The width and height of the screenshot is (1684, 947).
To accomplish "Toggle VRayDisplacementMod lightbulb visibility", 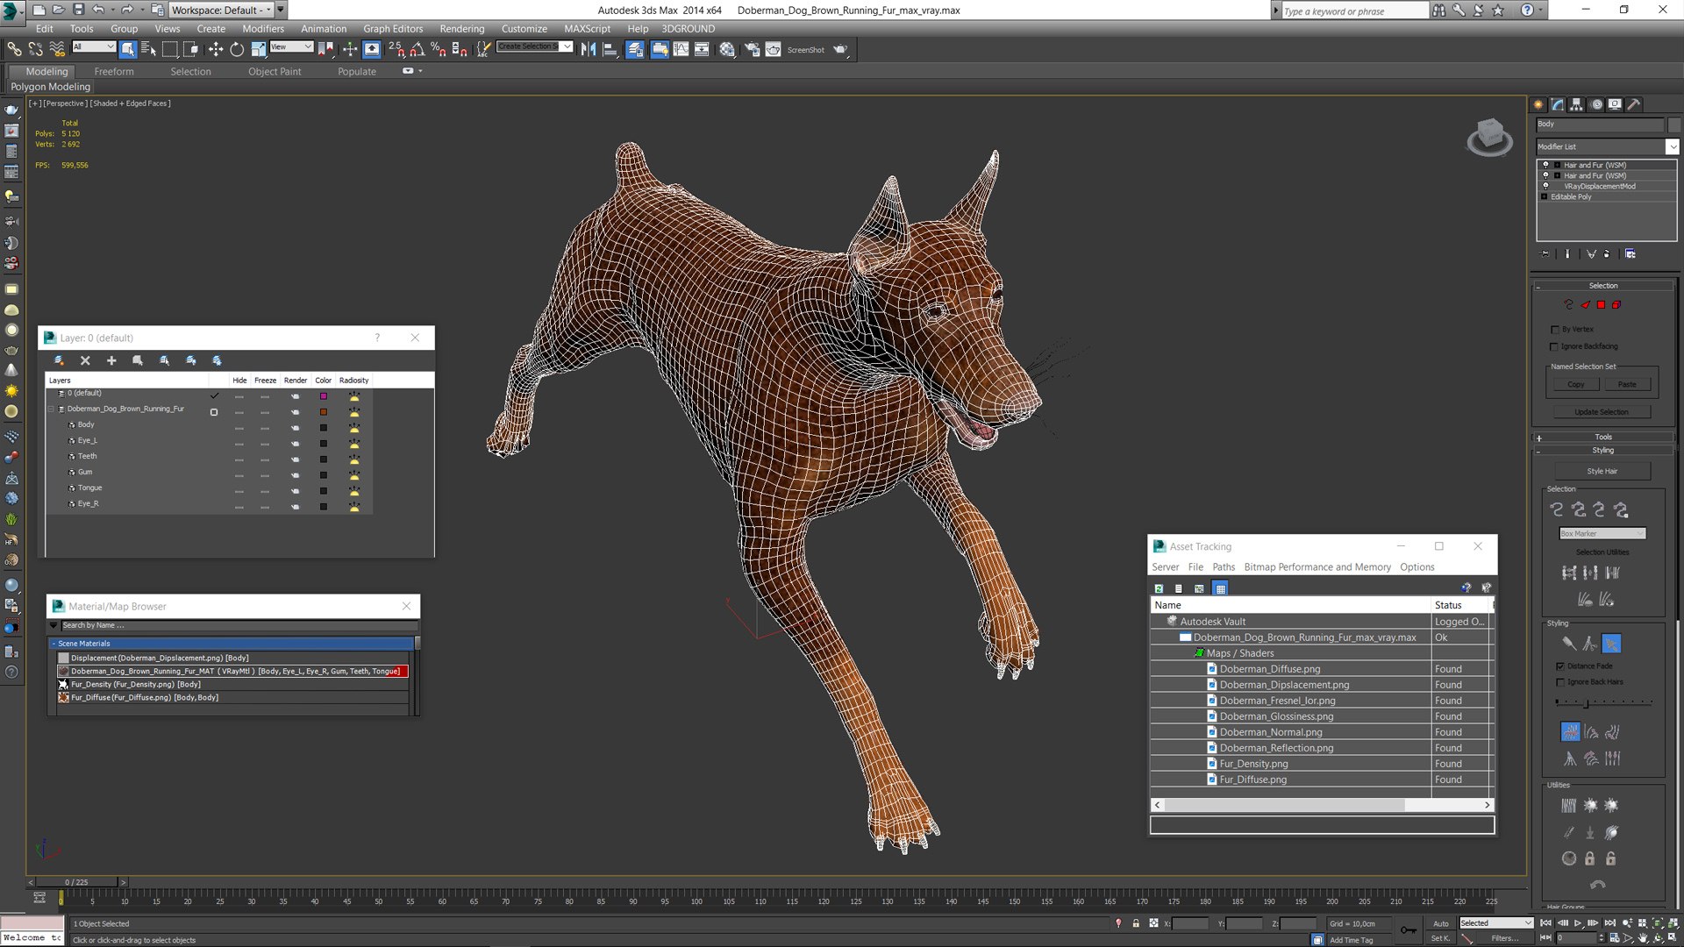I will pos(1545,186).
